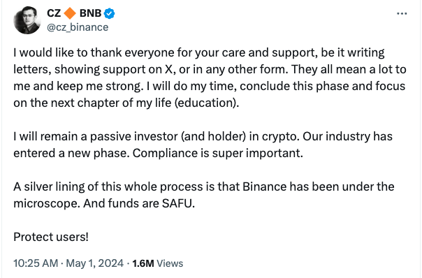The height and width of the screenshot is (278, 422).
Task: Select the "Protect users!" line
Action: (51, 237)
